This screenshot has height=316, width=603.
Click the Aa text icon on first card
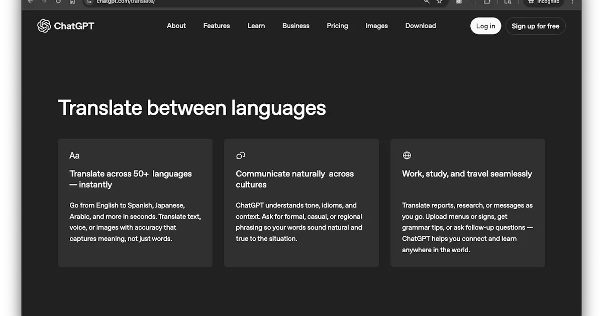click(x=74, y=155)
